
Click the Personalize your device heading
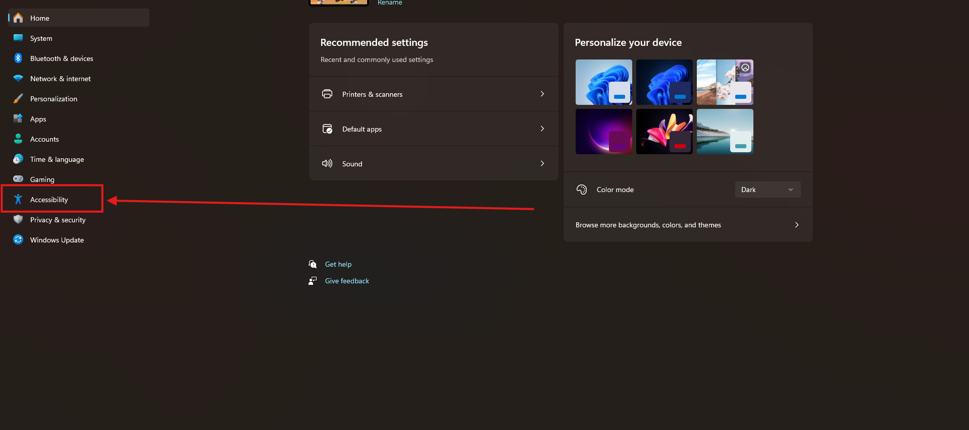(x=628, y=42)
